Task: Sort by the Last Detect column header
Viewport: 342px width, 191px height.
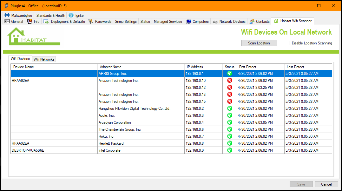Action: coord(295,67)
